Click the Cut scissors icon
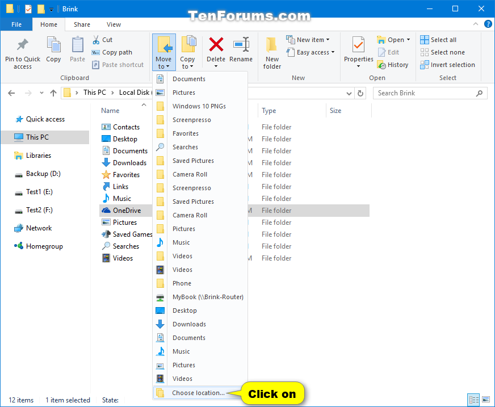 pyautogui.click(x=96, y=40)
